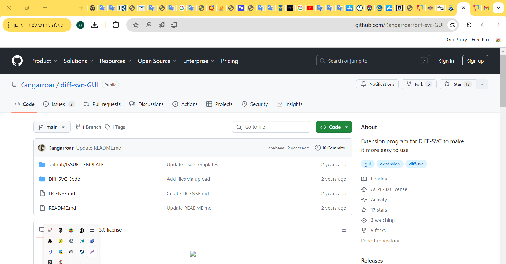506x264 pixels.
Task: Click the Sign in link
Action: click(x=446, y=61)
